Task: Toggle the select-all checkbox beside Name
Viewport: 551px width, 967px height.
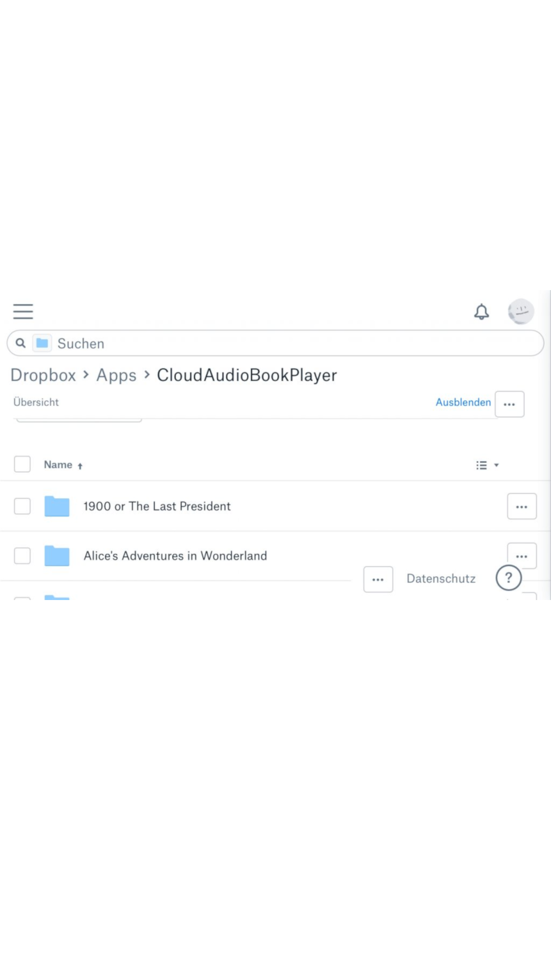Action: (22, 464)
